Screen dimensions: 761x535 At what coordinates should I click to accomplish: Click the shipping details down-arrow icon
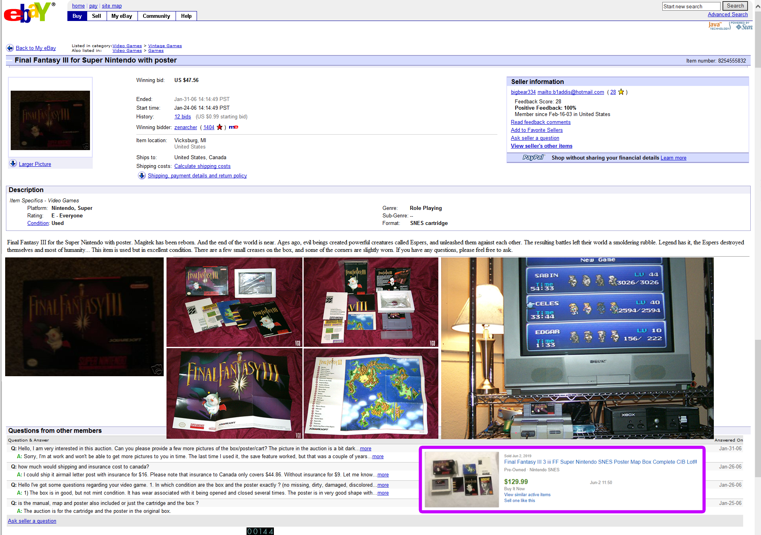[141, 175]
